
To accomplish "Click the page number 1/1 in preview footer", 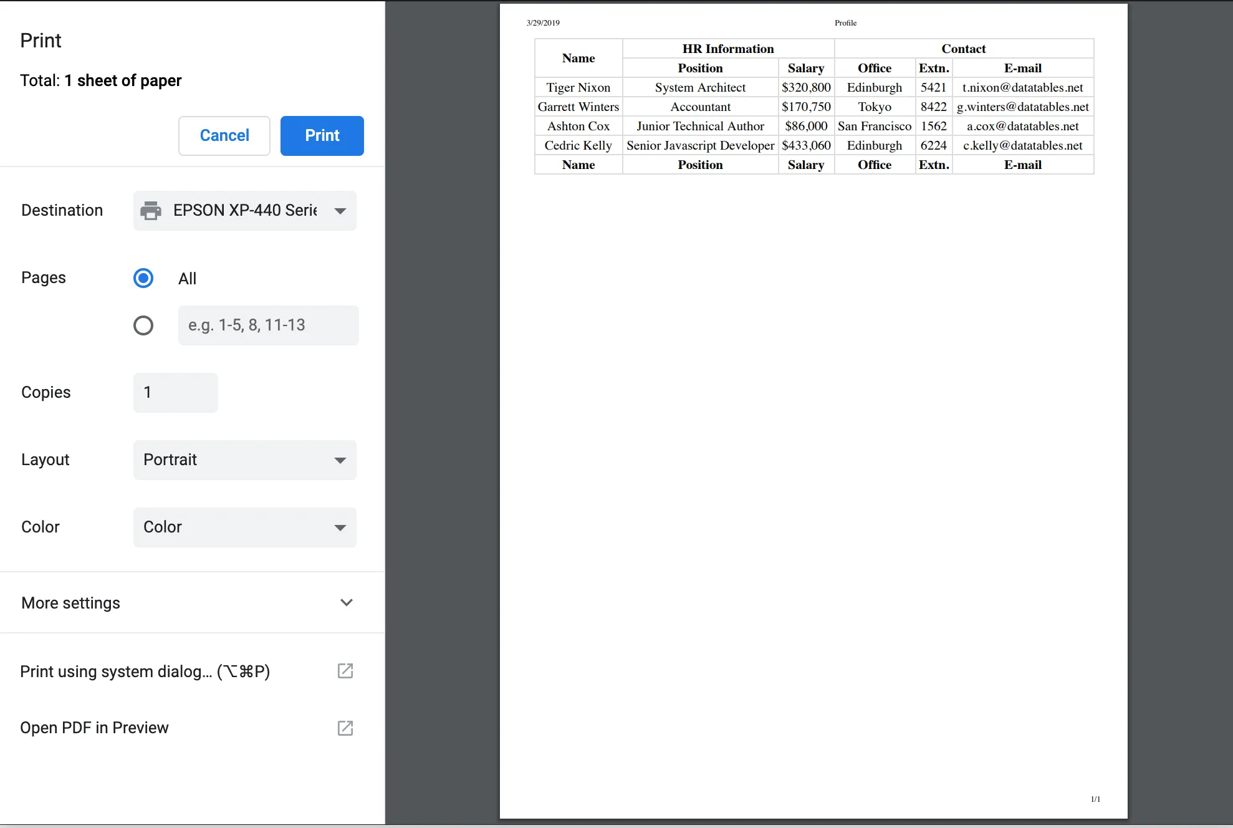I will click(1095, 799).
